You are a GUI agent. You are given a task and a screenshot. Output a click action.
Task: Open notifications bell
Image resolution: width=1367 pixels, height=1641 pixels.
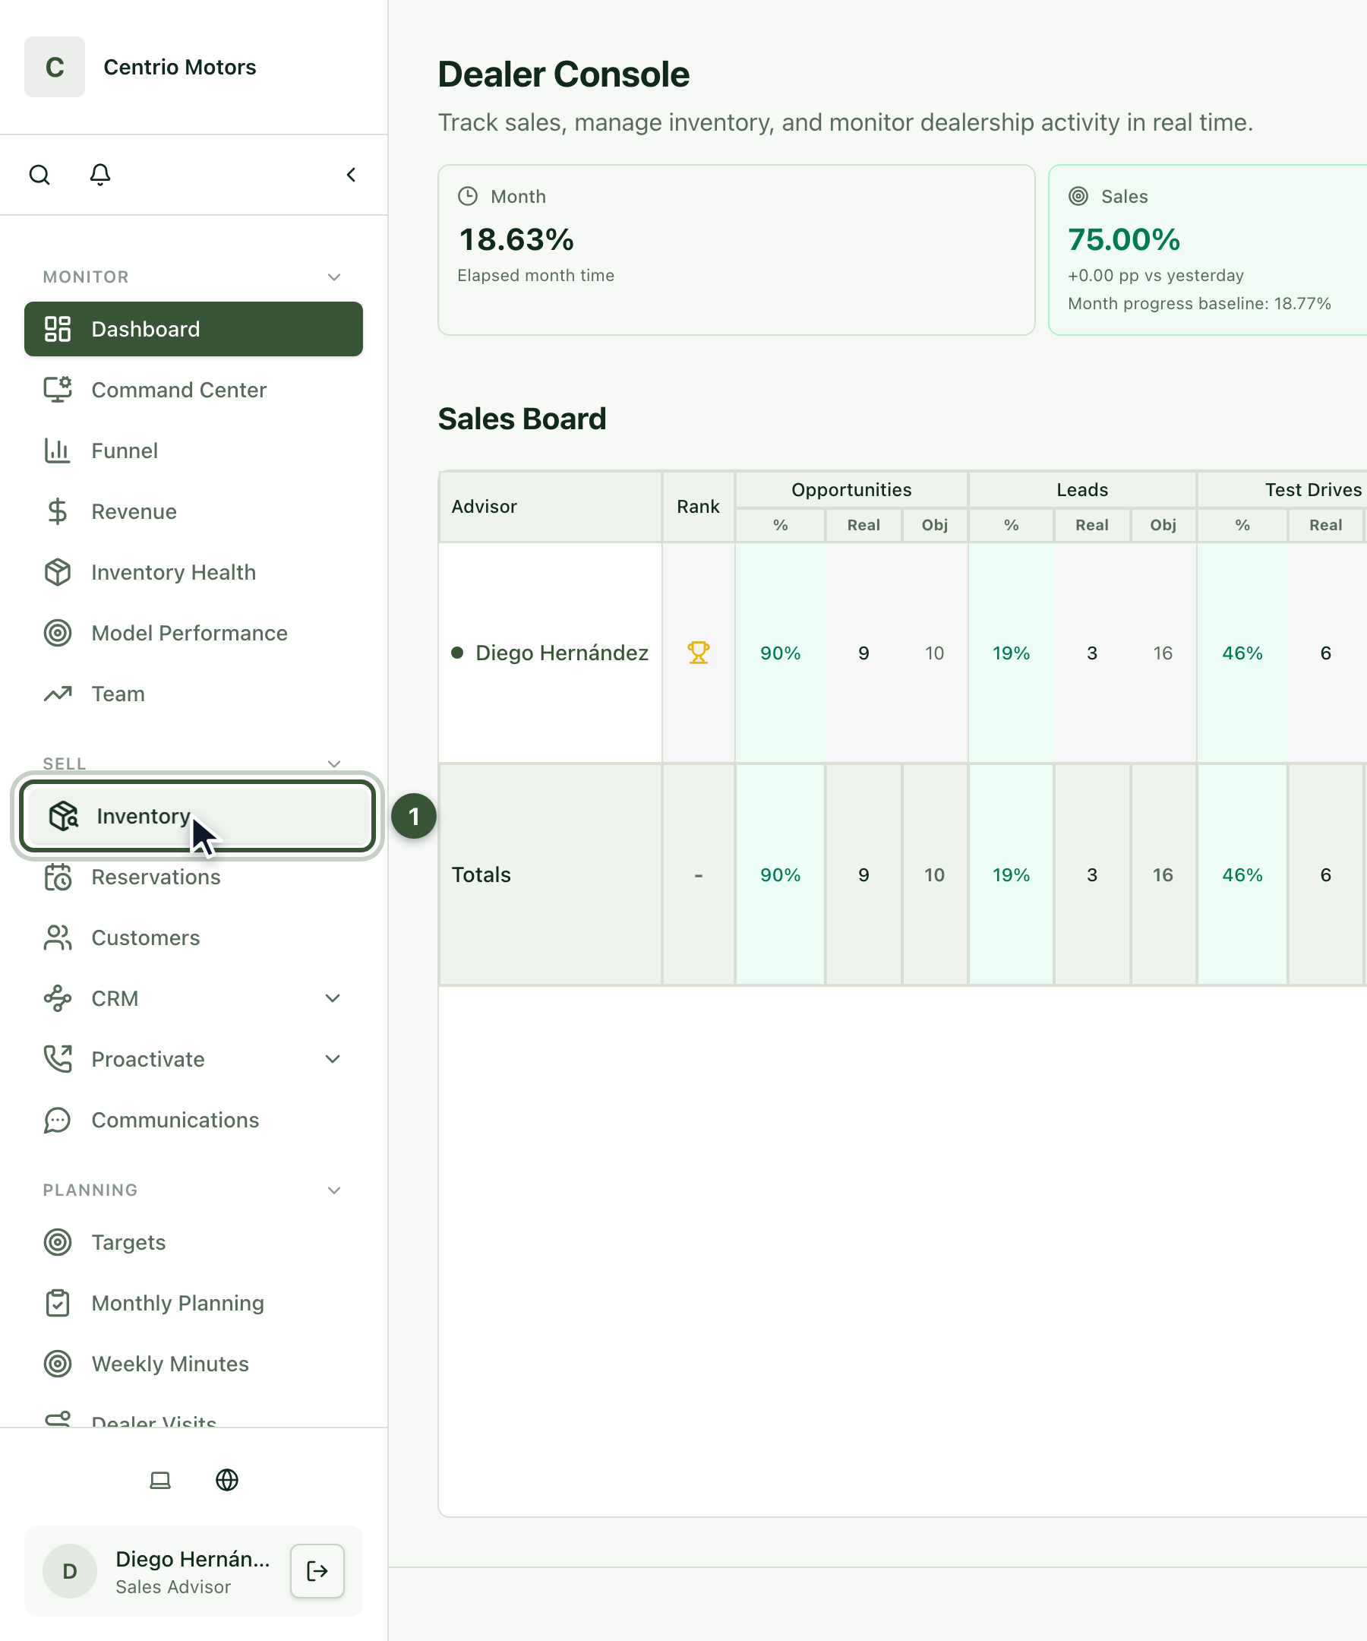100,174
